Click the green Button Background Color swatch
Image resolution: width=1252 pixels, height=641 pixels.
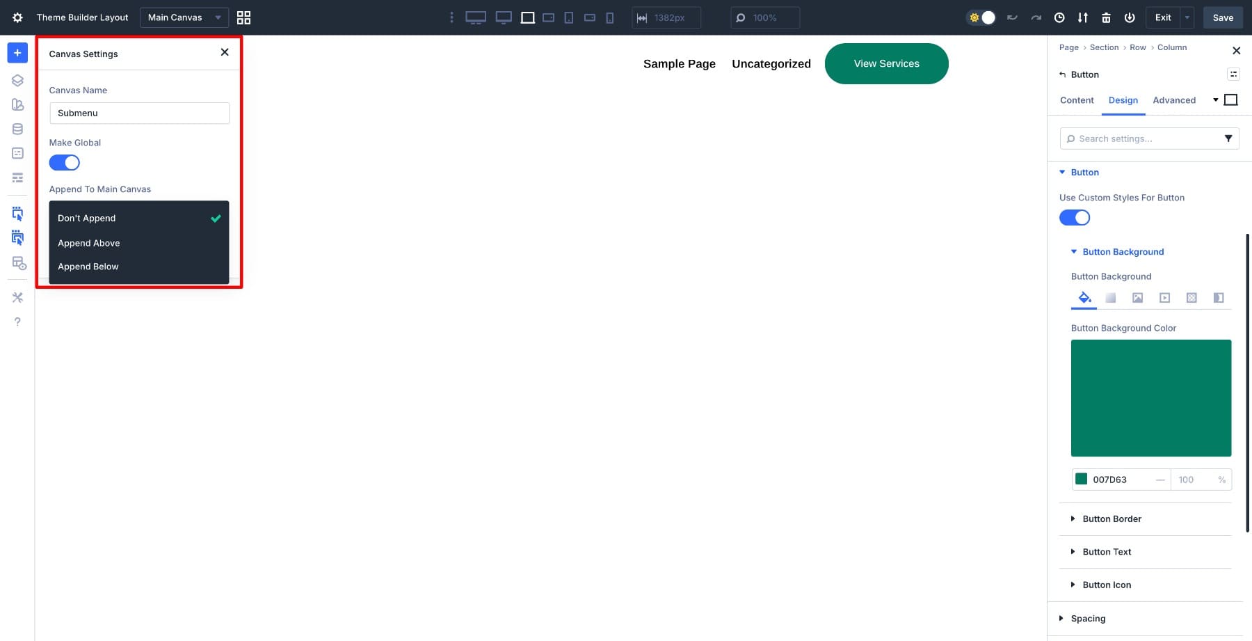[x=1151, y=398]
